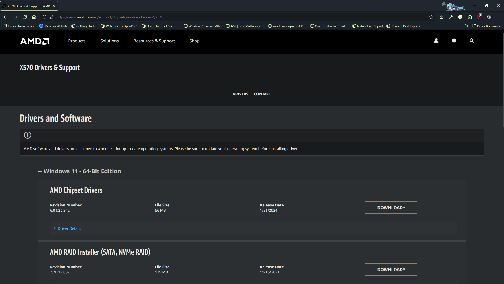Open the browser hamburger menu
The width and height of the screenshot is (504, 284).
498,17
